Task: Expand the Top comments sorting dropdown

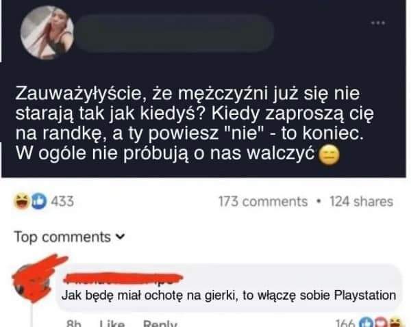Action: [70, 237]
